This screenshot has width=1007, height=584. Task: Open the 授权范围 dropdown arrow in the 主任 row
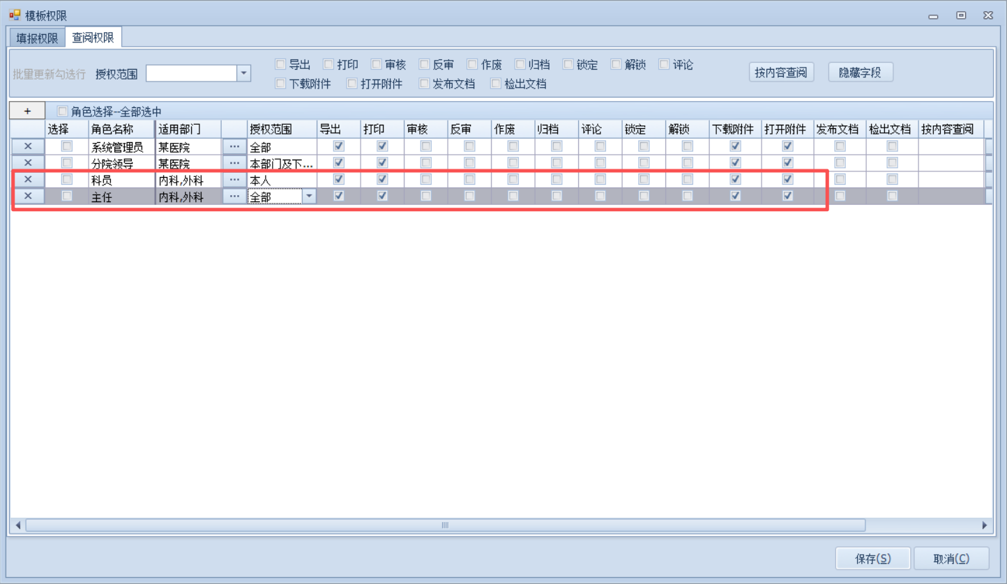coord(308,197)
